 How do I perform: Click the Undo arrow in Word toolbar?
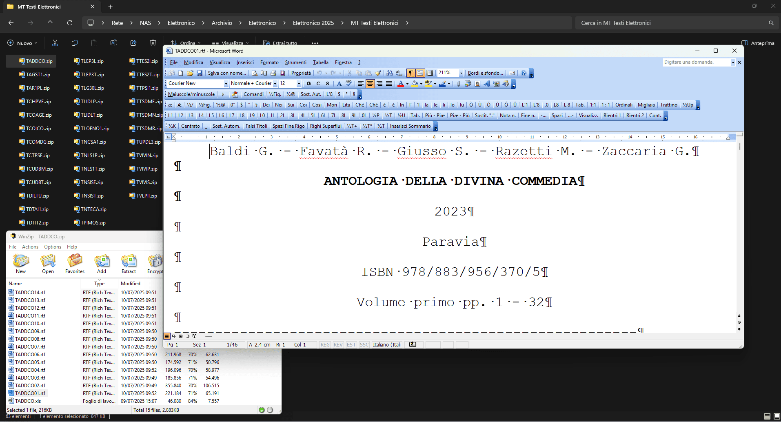coord(319,73)
